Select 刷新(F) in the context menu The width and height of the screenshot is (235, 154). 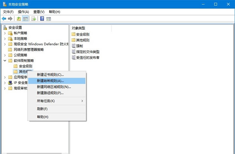57,109
